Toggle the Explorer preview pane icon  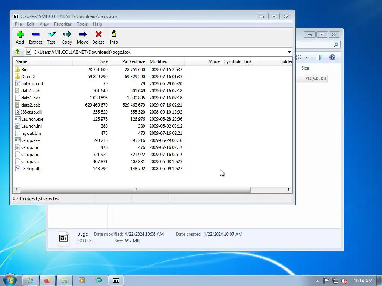pyautogui.click(x=319, y=57)
